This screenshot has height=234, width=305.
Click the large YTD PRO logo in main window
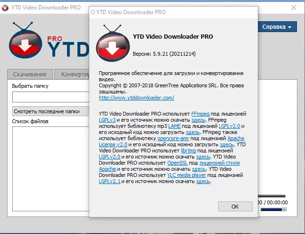pos(49,40)
